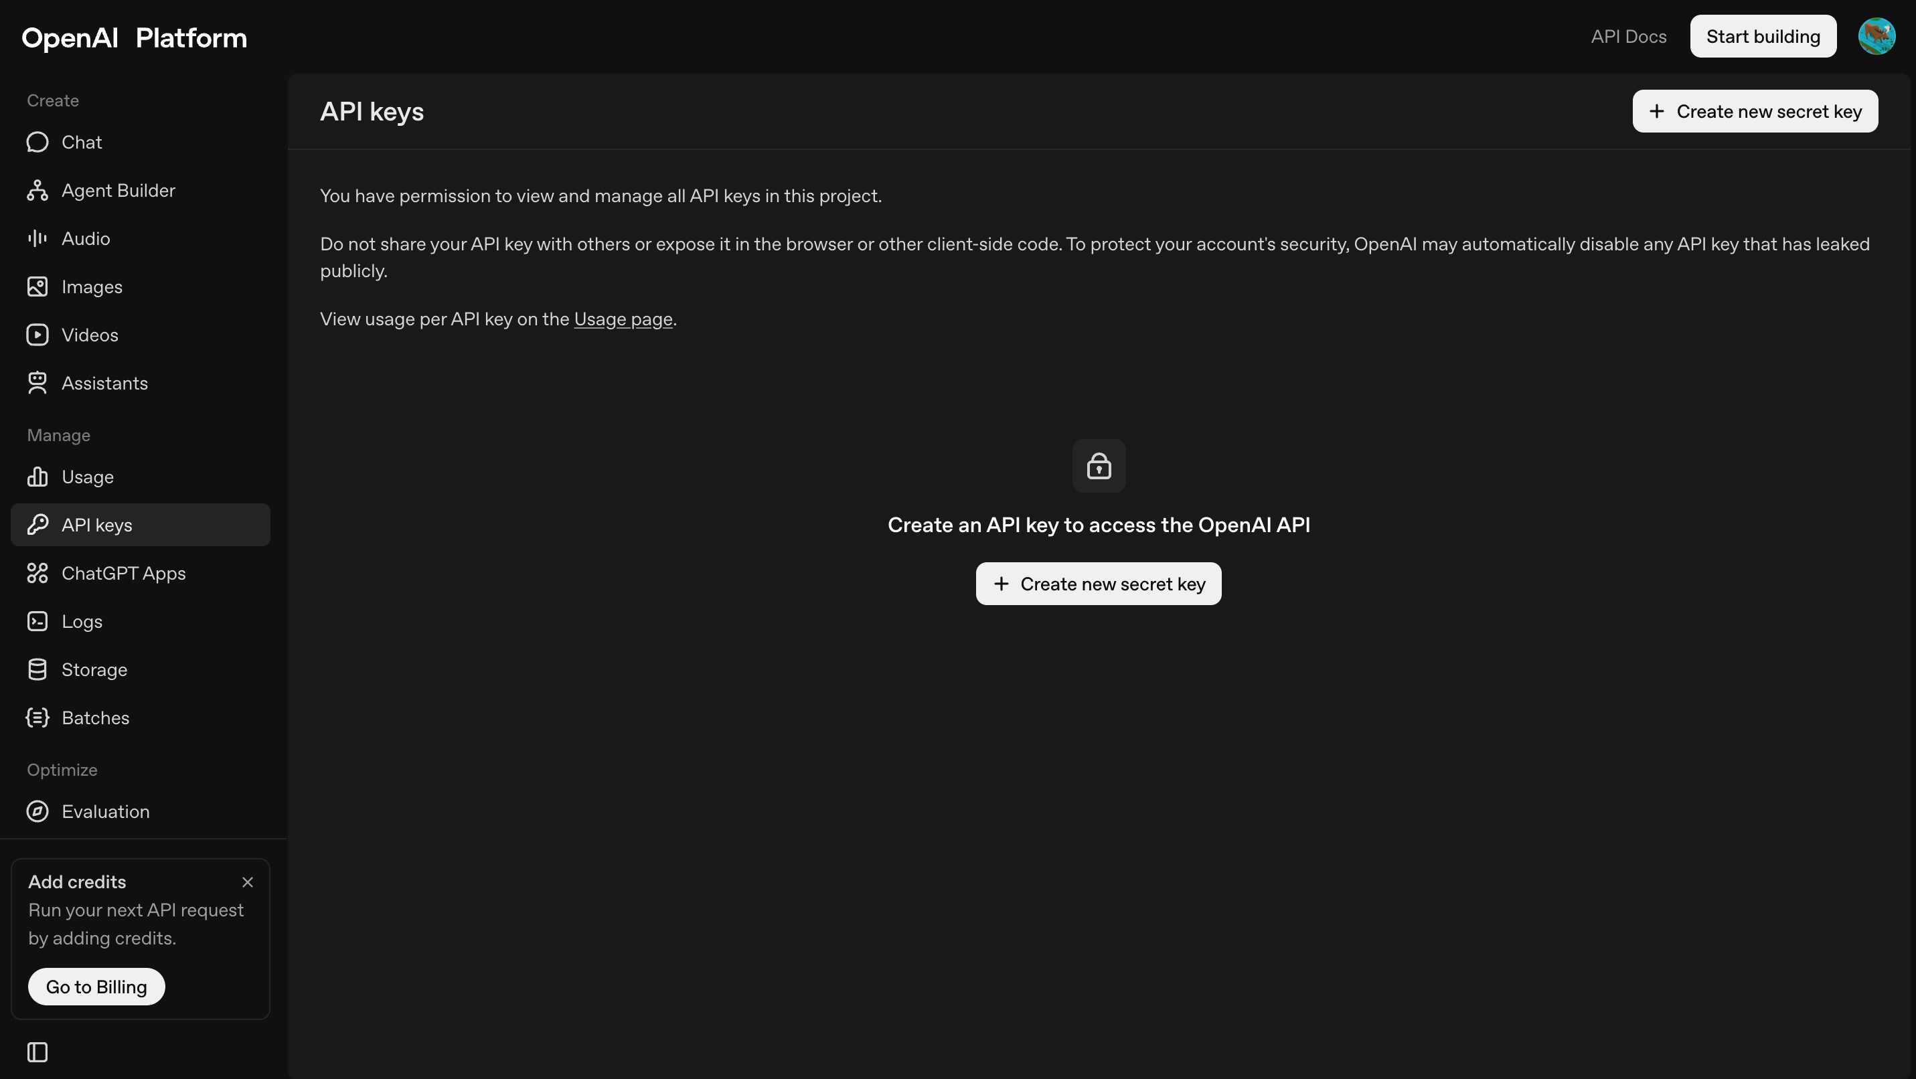Image resolution: width=1916 pixels, height=1079 pixels.
Task: Open Storage management
Action: coord(94,669)
